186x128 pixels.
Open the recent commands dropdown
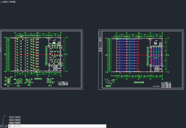coord(11,126)
